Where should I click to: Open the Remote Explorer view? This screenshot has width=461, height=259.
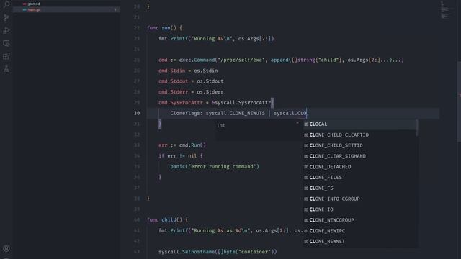[x=6, y=43]
